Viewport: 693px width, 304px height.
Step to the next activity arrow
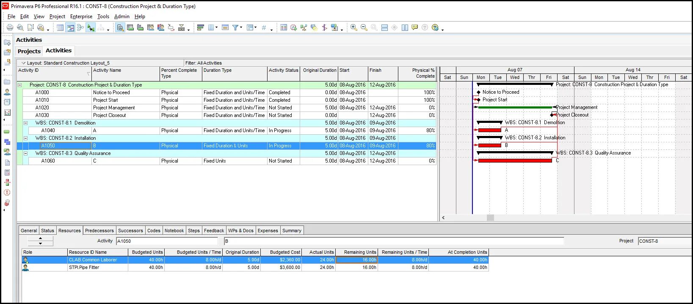40,244
